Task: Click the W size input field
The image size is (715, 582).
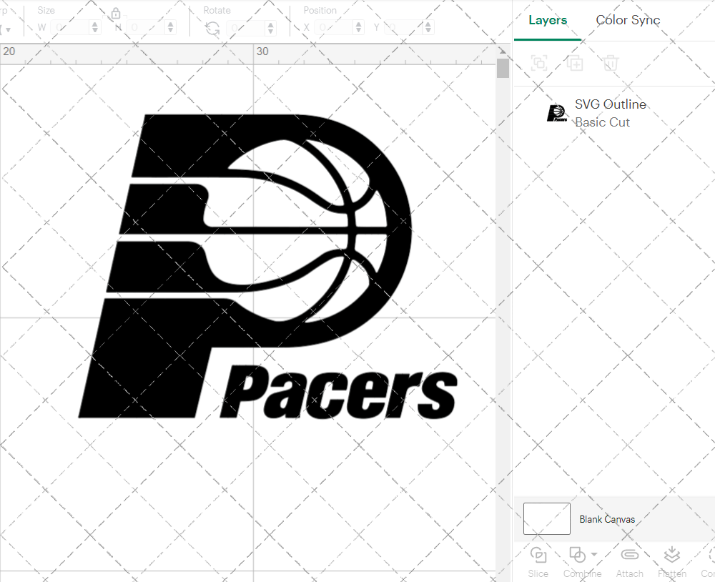Action: tap(69, 26)
